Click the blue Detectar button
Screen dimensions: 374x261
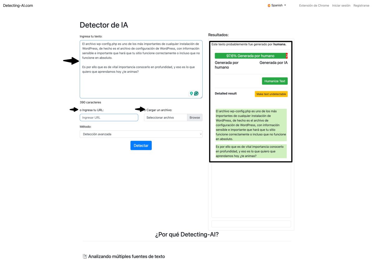pyautogui.click(x=141, y=145)
